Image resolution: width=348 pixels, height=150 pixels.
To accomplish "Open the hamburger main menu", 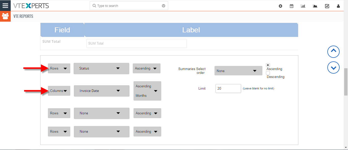I will [x=5, y=5].
